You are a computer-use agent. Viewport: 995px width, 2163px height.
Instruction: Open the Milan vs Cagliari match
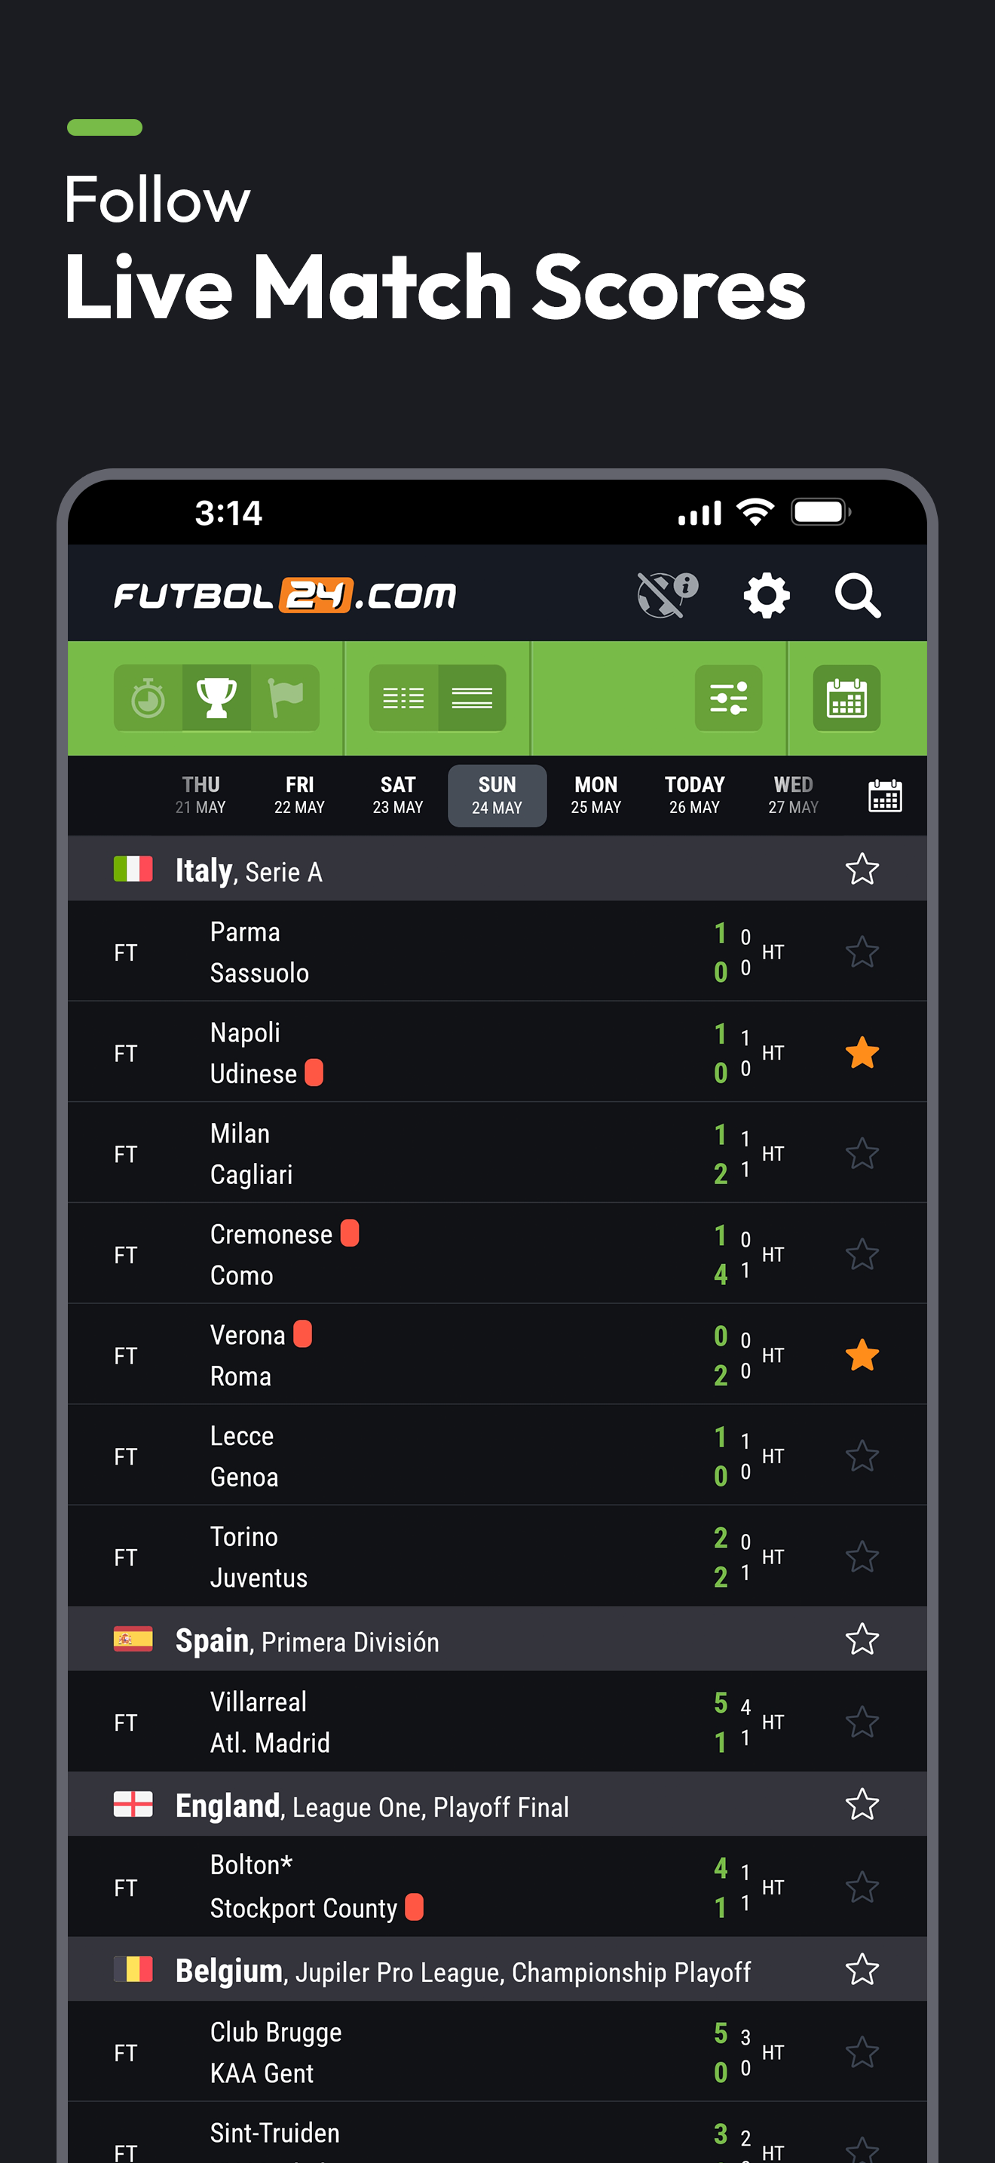pos(497,1153)
